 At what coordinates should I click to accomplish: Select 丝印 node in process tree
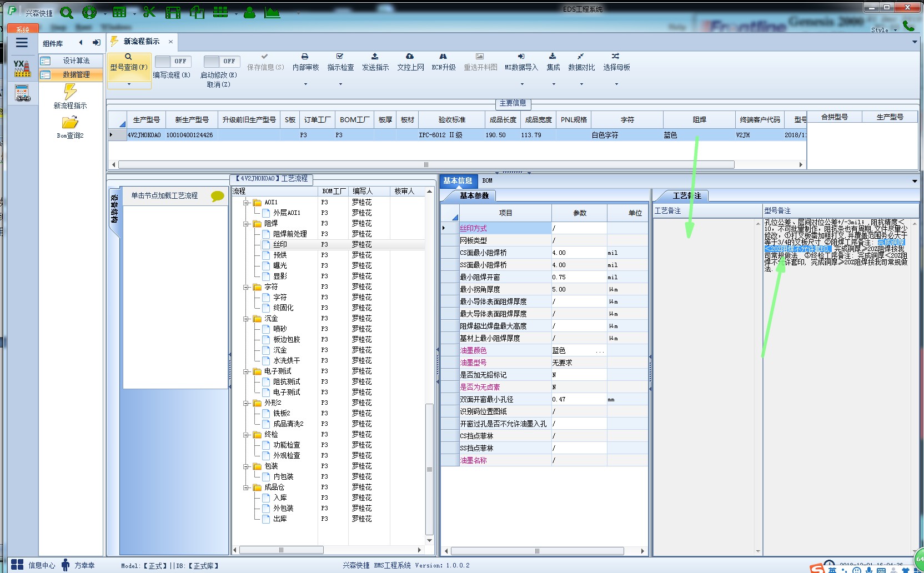click(280, 244)
